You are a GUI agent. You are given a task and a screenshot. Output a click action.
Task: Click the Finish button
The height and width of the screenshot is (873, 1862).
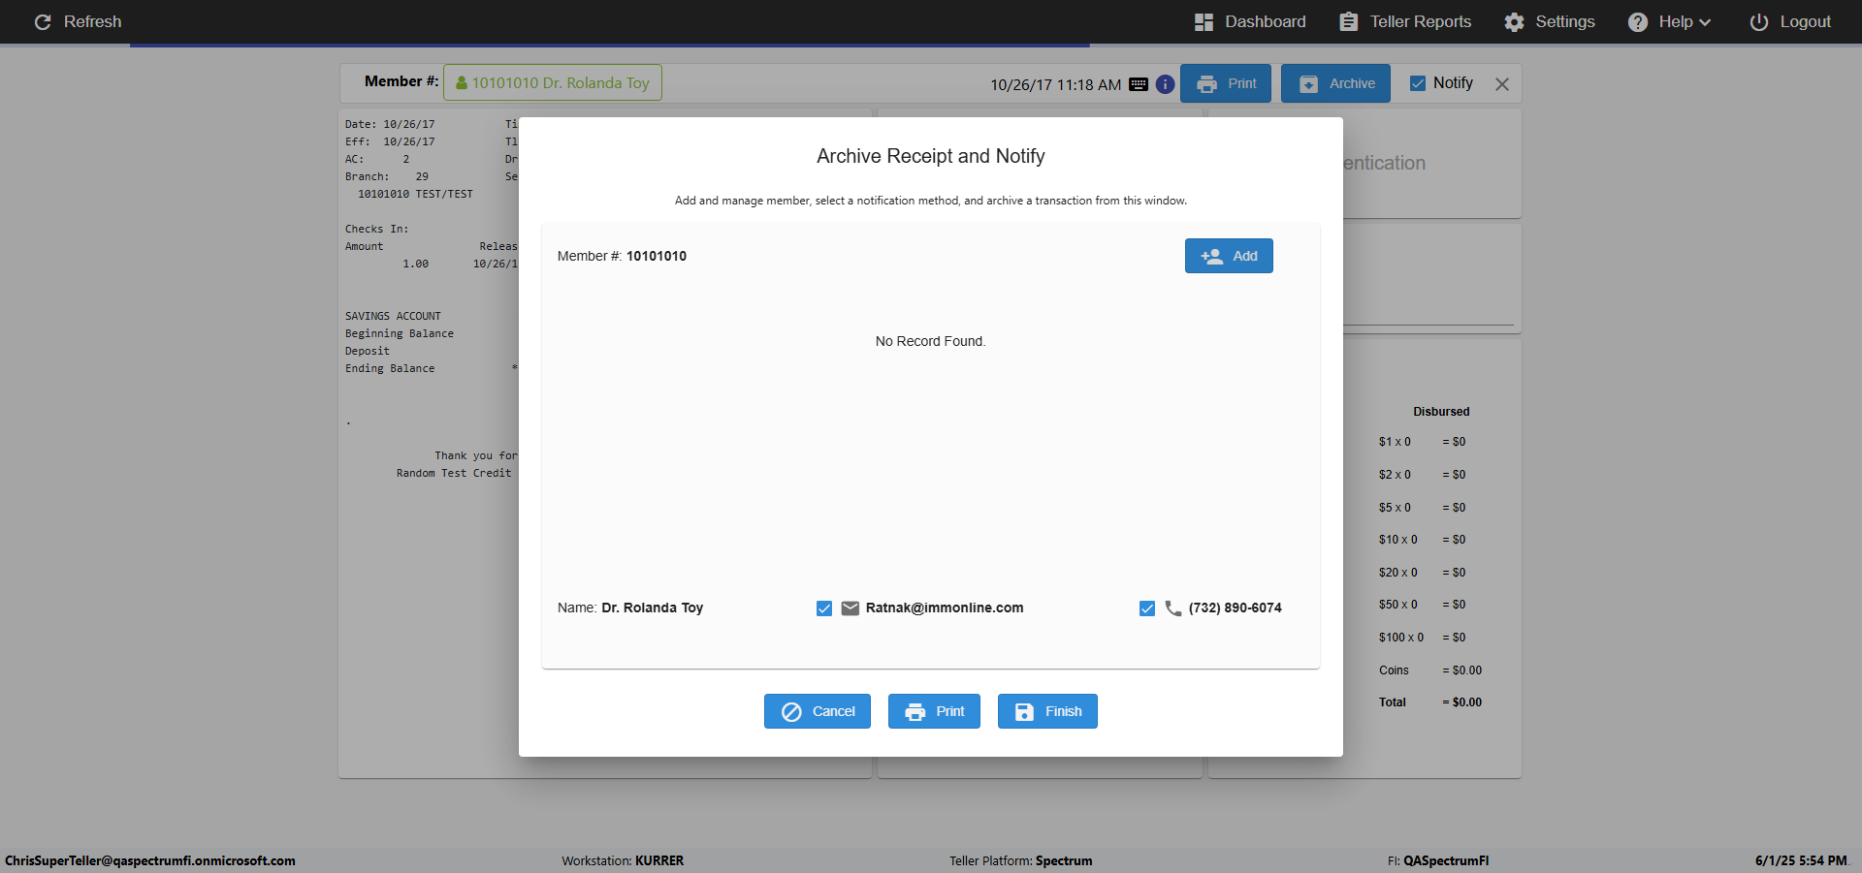click(1047, 711)
